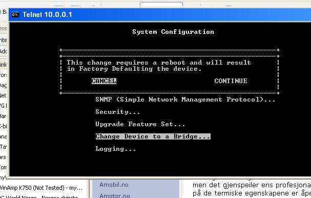Open SNMP (Simple Network Management Protocol) menu

(x=185, y=100)
